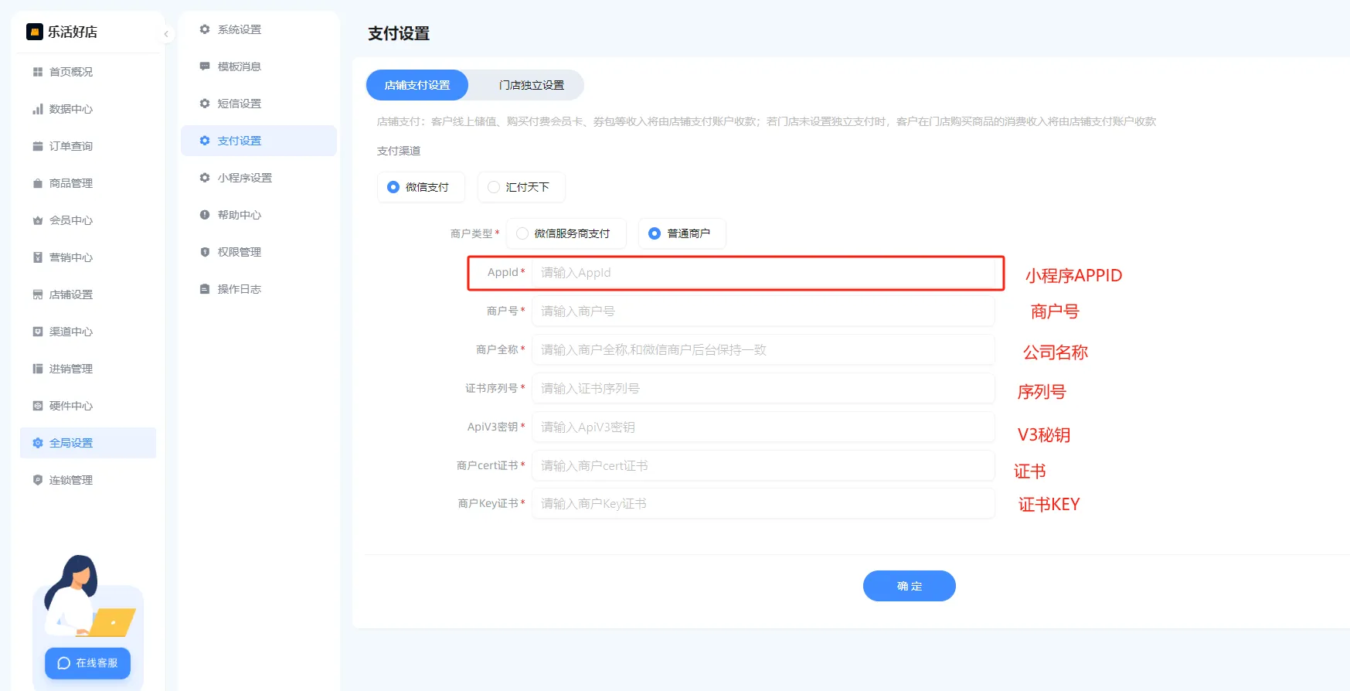Focus the 商户全称 input field
Image resolution: width=1350 pixels, height=691 pixels.
pyautogui.click(x=763, y=350)
